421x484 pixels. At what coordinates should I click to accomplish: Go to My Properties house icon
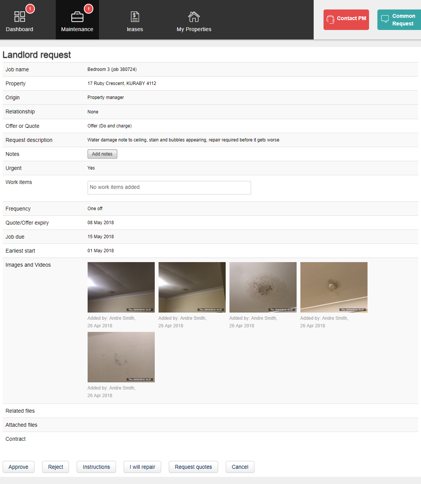(x=194, y=17)
